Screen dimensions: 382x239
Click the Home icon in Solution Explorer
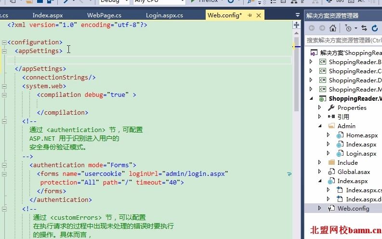pyautogui.click(x=333, y=28)
